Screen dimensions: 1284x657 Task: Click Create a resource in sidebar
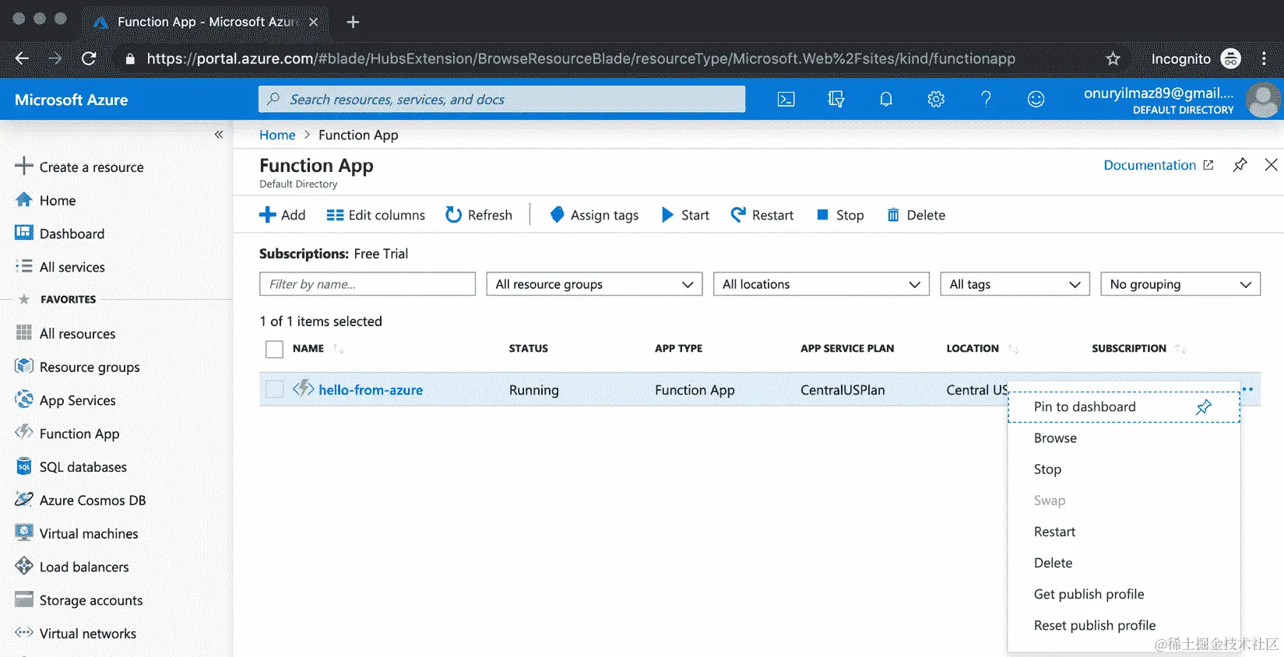(x=79, y=167)
